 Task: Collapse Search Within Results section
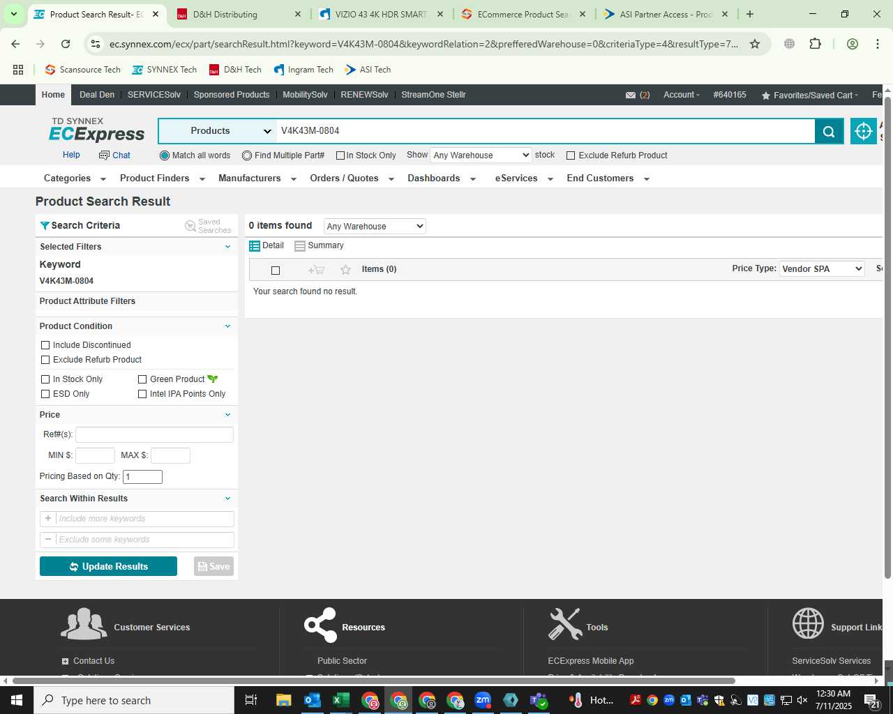tap(227, 499)
